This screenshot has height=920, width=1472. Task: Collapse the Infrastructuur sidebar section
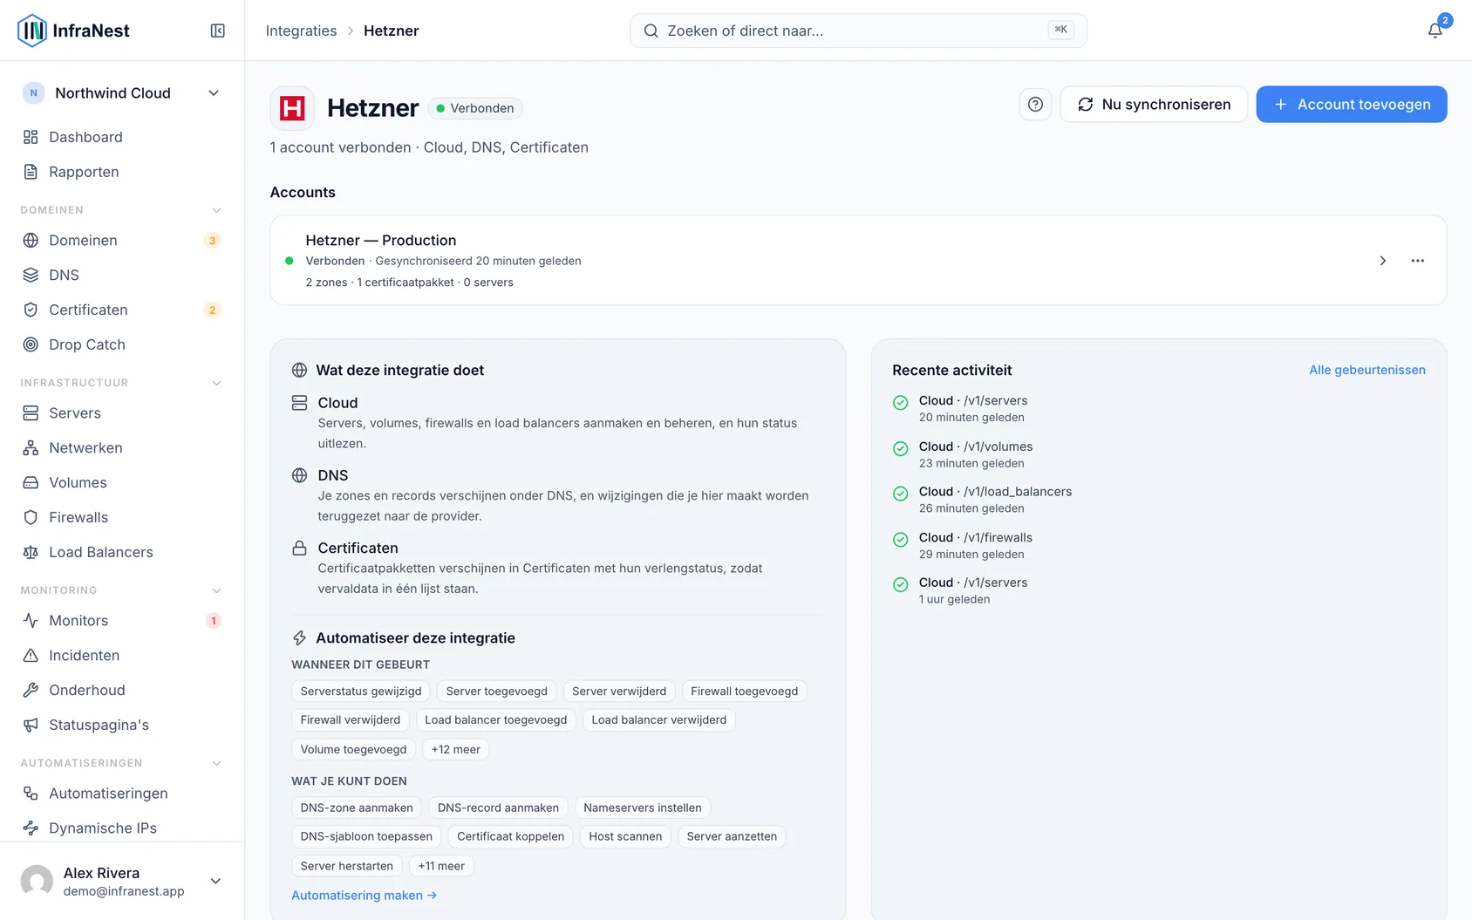216,383
